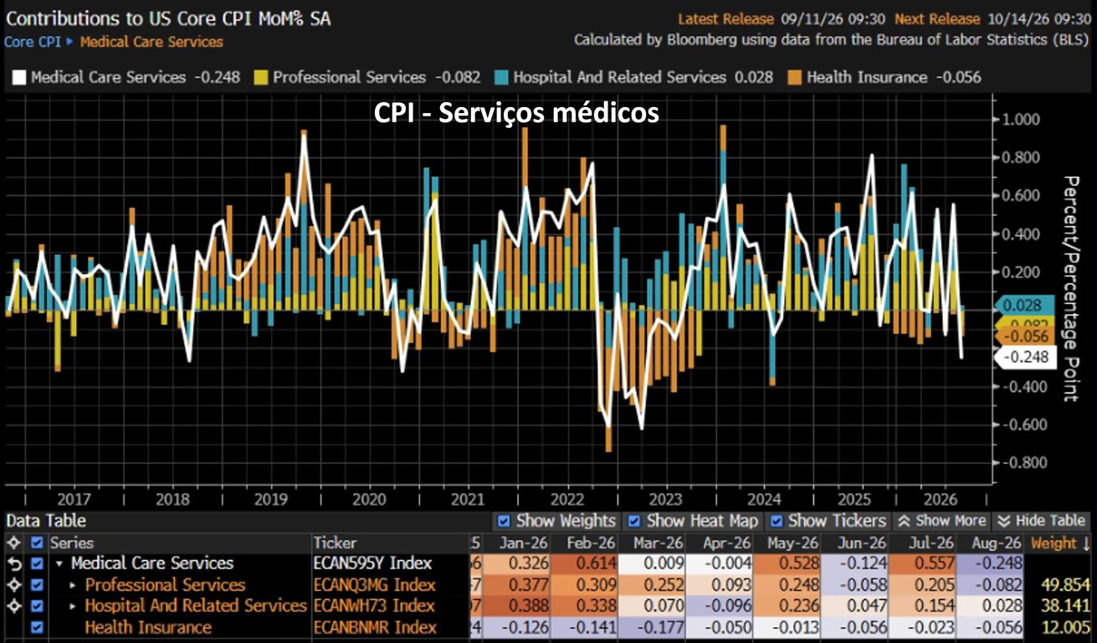
Task: Click the white Medical Care Services legend swatch
Action: point(19,78)
